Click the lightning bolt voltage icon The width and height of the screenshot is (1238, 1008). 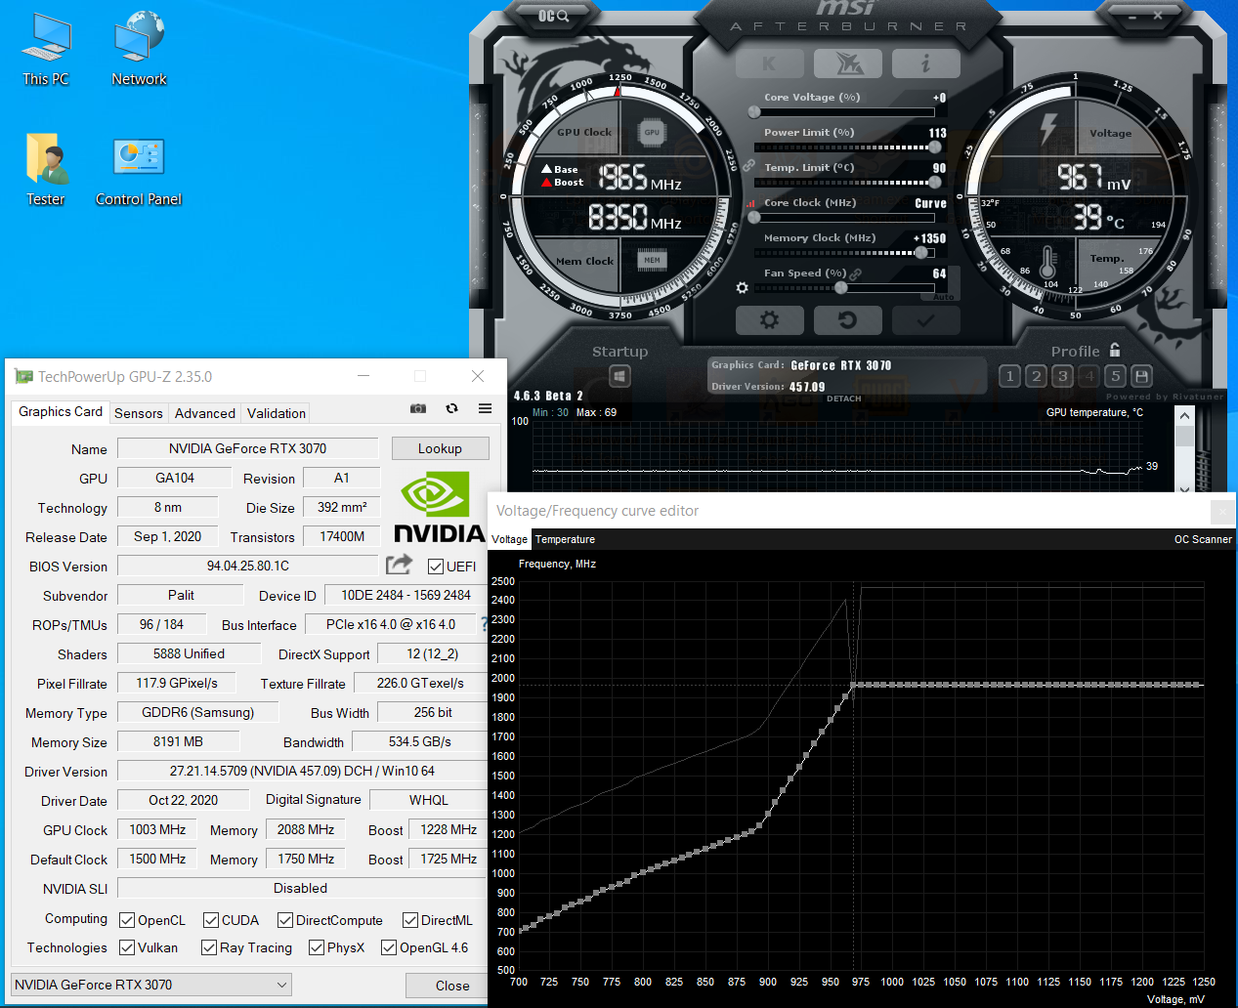(x=1047, y=128)
